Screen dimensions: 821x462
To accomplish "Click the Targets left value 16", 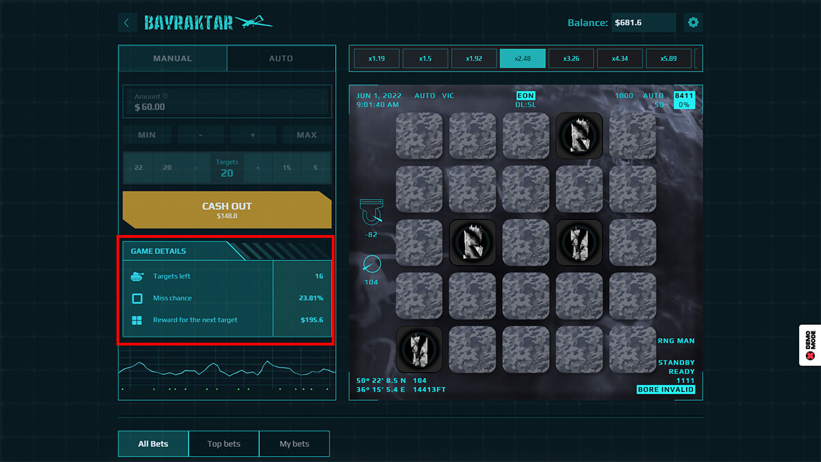I will tap(319, 277).
